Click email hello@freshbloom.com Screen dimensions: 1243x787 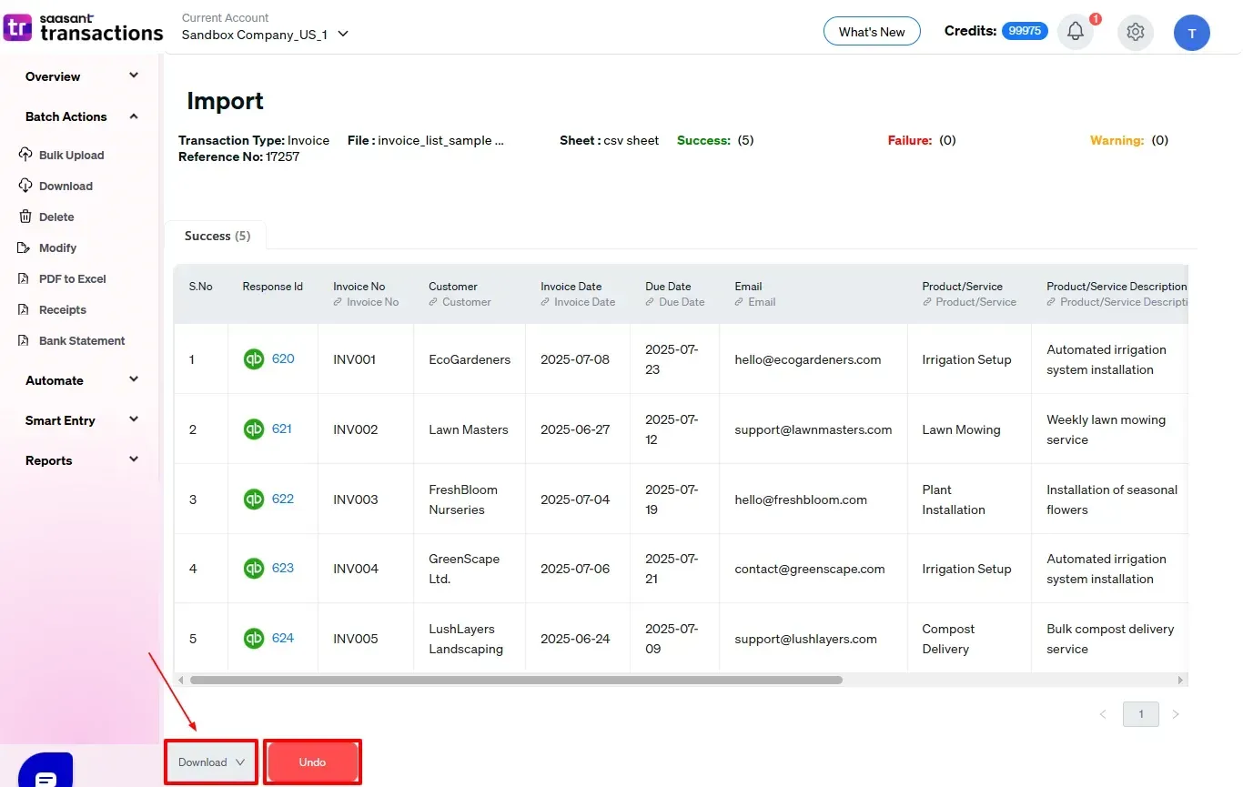801,499
